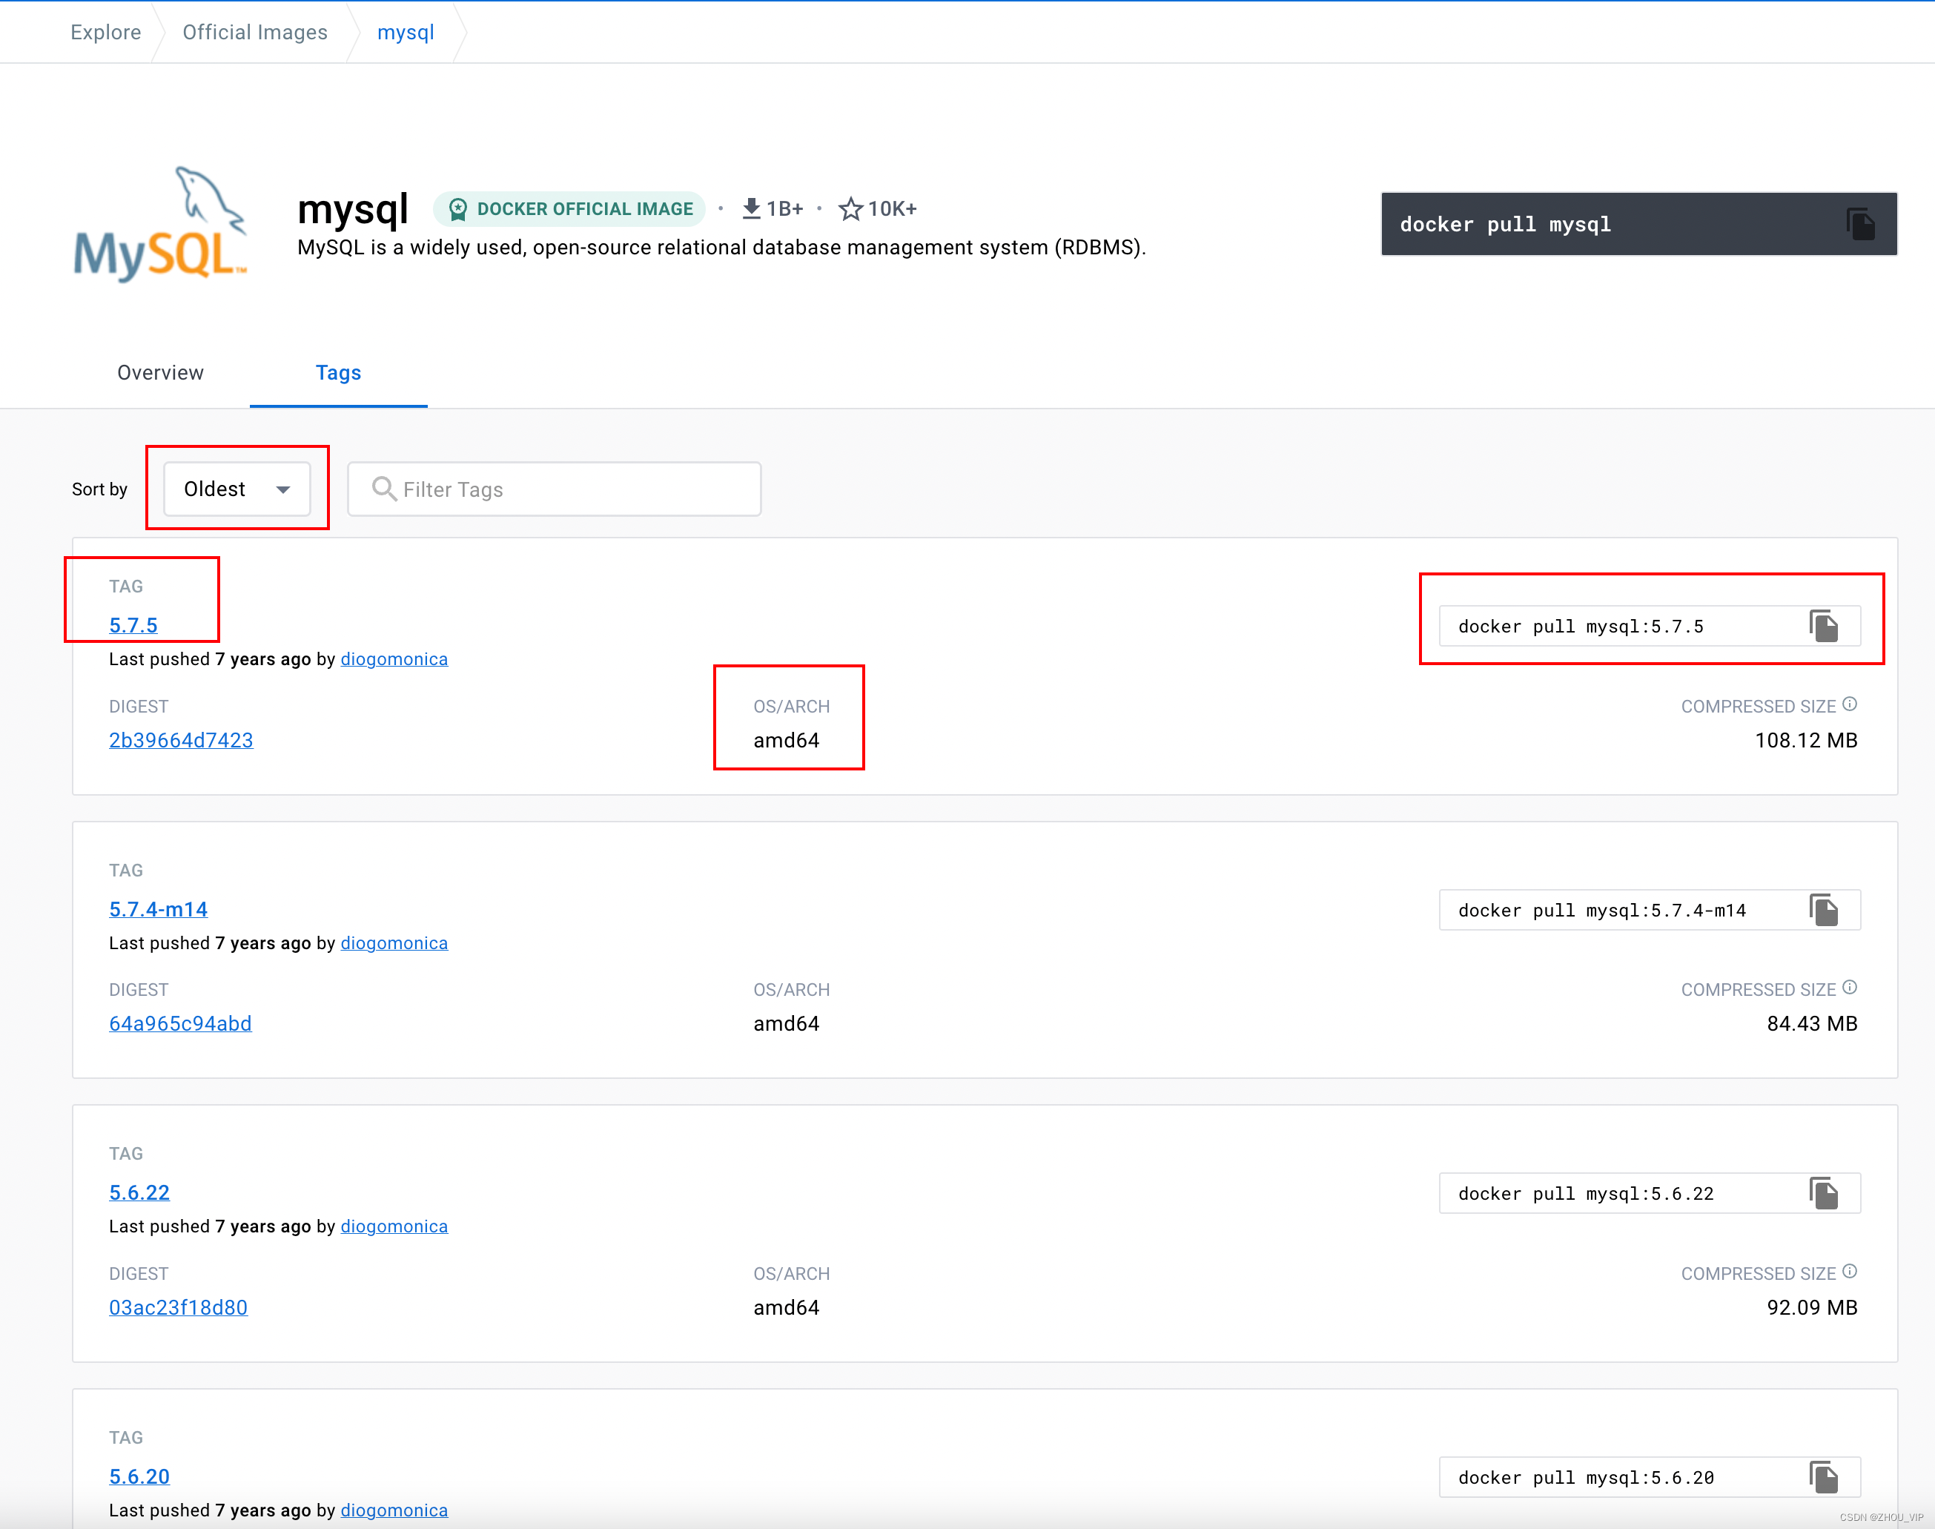1935x1529 pixels.
Task: Copy docker pull mysql:5.7.4-m14 command
Action: (x=1823, y=911)
